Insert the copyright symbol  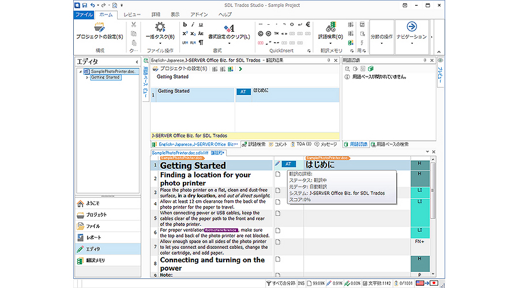coord(261,34)
